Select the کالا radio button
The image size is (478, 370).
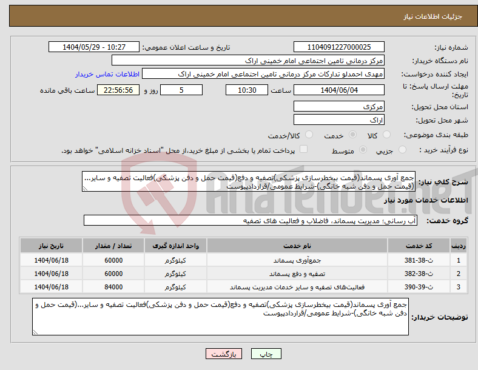point(386,135)
